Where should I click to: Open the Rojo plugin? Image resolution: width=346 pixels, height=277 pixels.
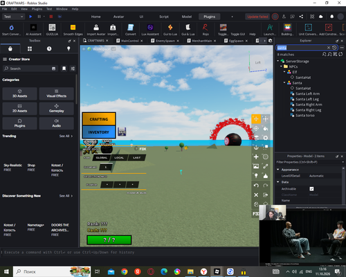point(206,30)
